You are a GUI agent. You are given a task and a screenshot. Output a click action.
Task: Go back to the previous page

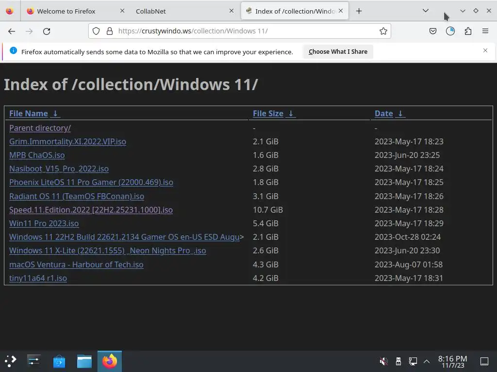(x=12, y=31)
